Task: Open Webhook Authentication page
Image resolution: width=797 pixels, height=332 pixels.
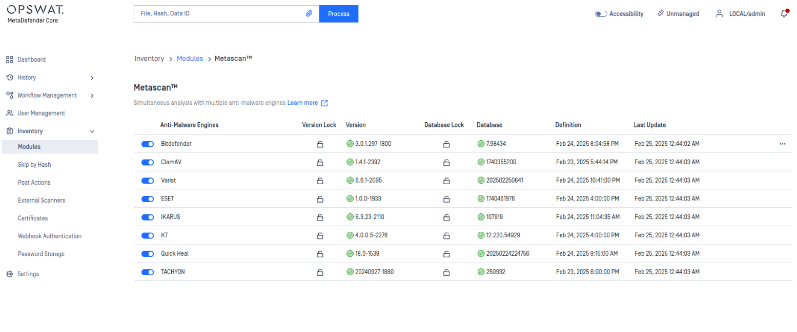Action: tap(49, 236)
